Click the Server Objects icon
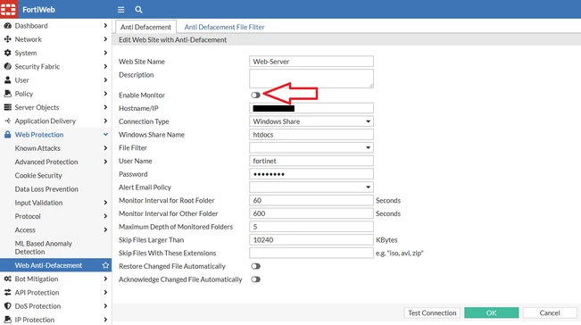This screenshot has height=325, width=581. (7, 107)
